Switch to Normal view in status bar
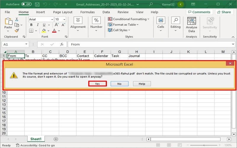 click(x=158, y=145)
